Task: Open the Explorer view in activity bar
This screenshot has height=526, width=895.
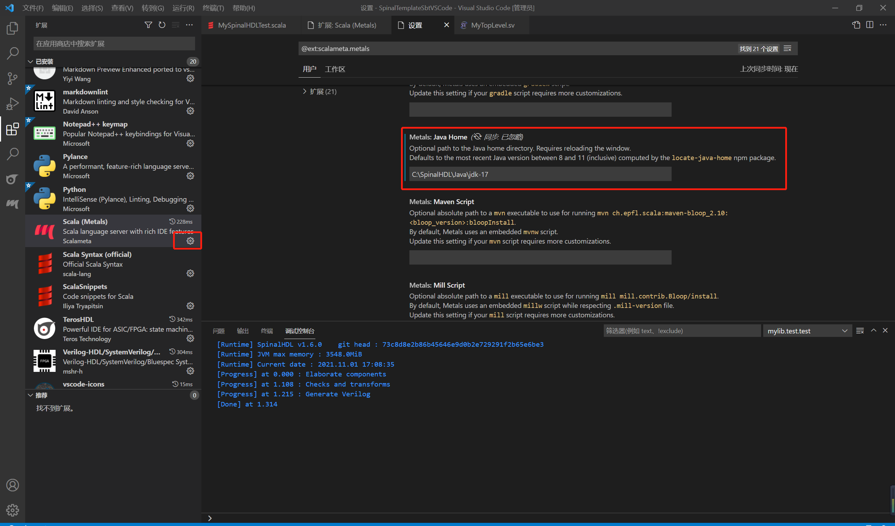Action: [13, 28]
